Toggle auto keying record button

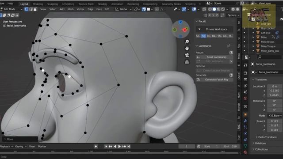pos(96,146)
